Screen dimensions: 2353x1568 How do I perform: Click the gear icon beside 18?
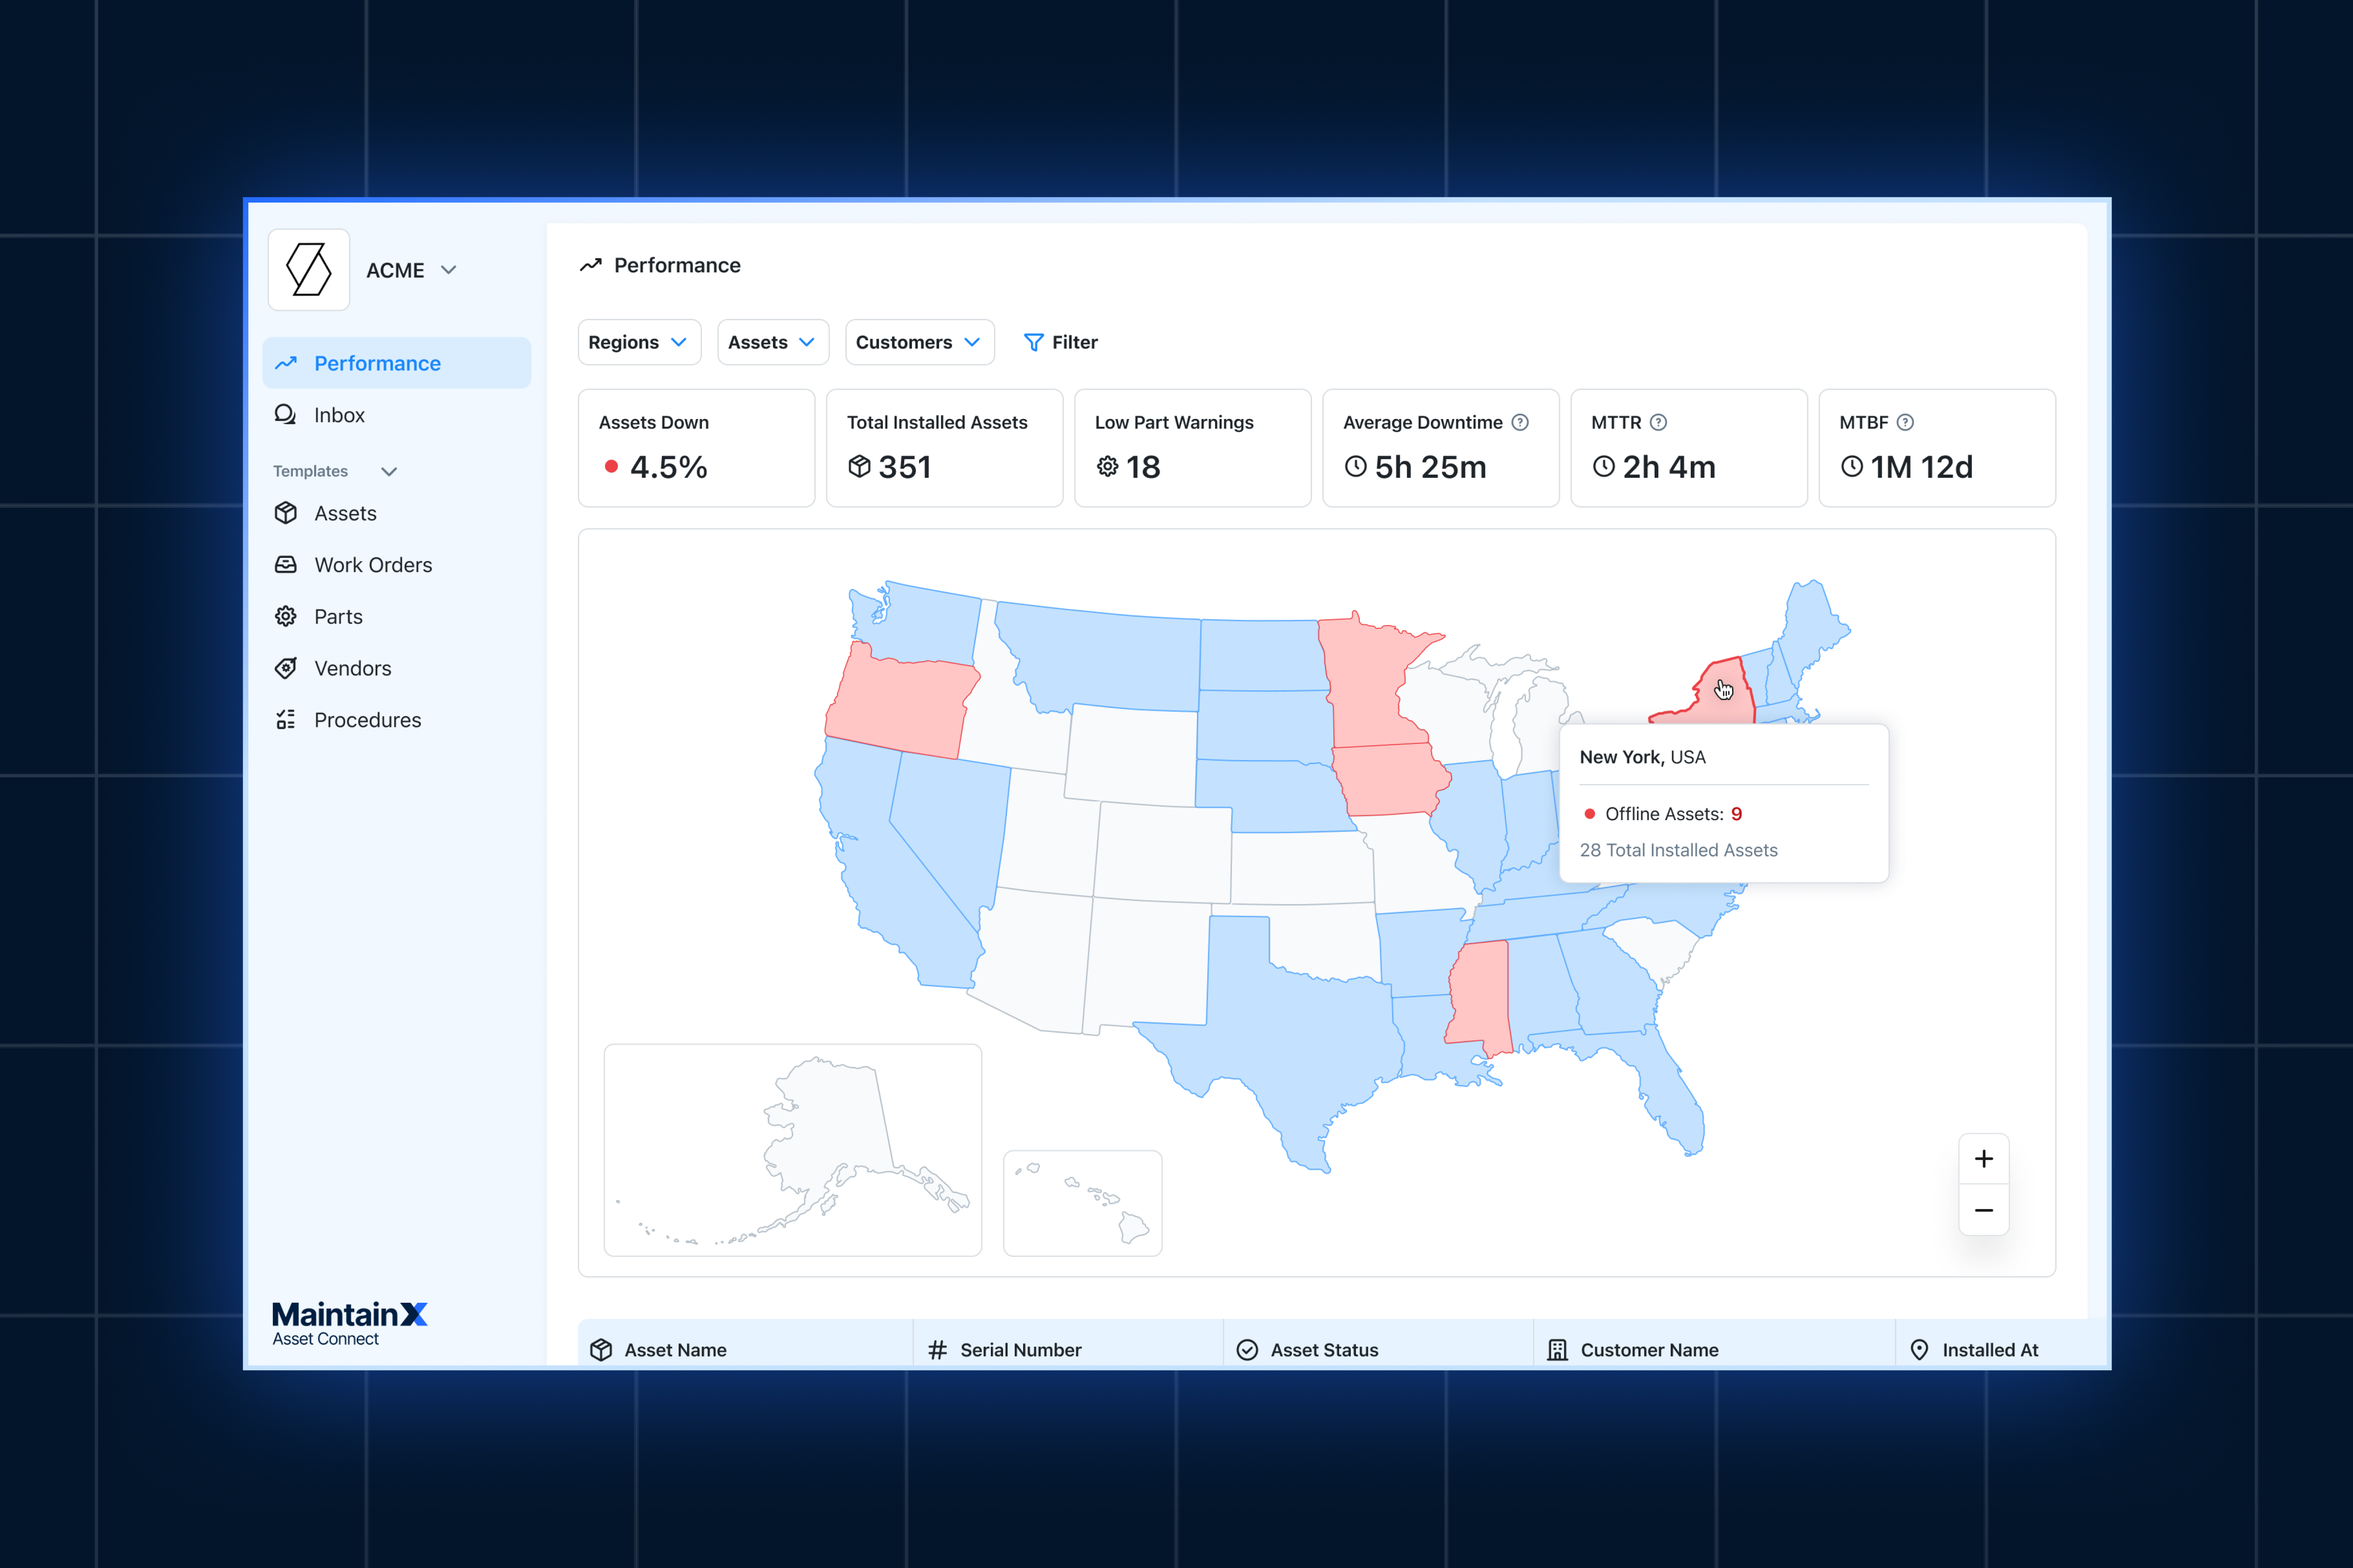[1108, 467]
